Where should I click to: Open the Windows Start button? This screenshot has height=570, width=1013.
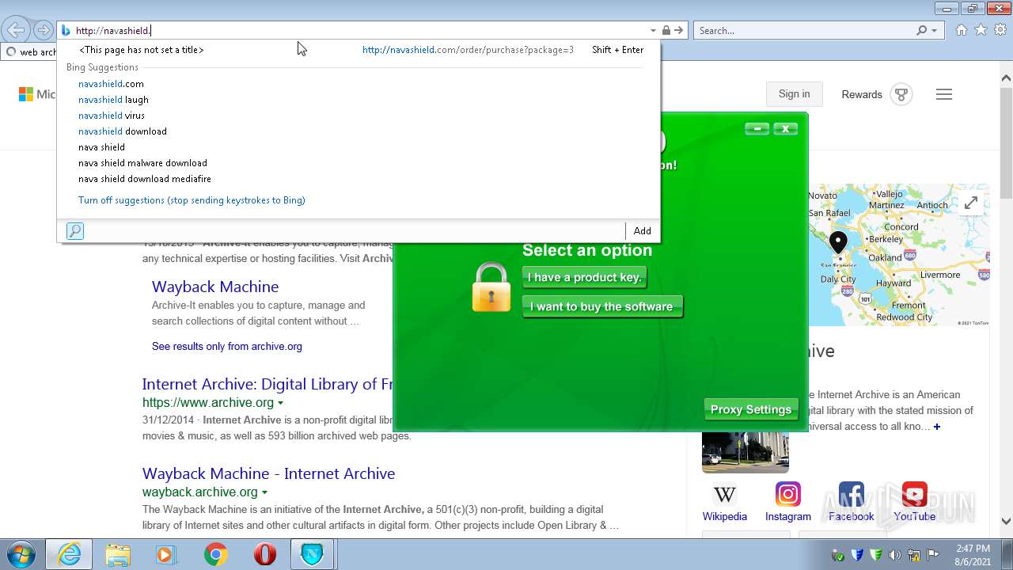[x=21, y=554]
